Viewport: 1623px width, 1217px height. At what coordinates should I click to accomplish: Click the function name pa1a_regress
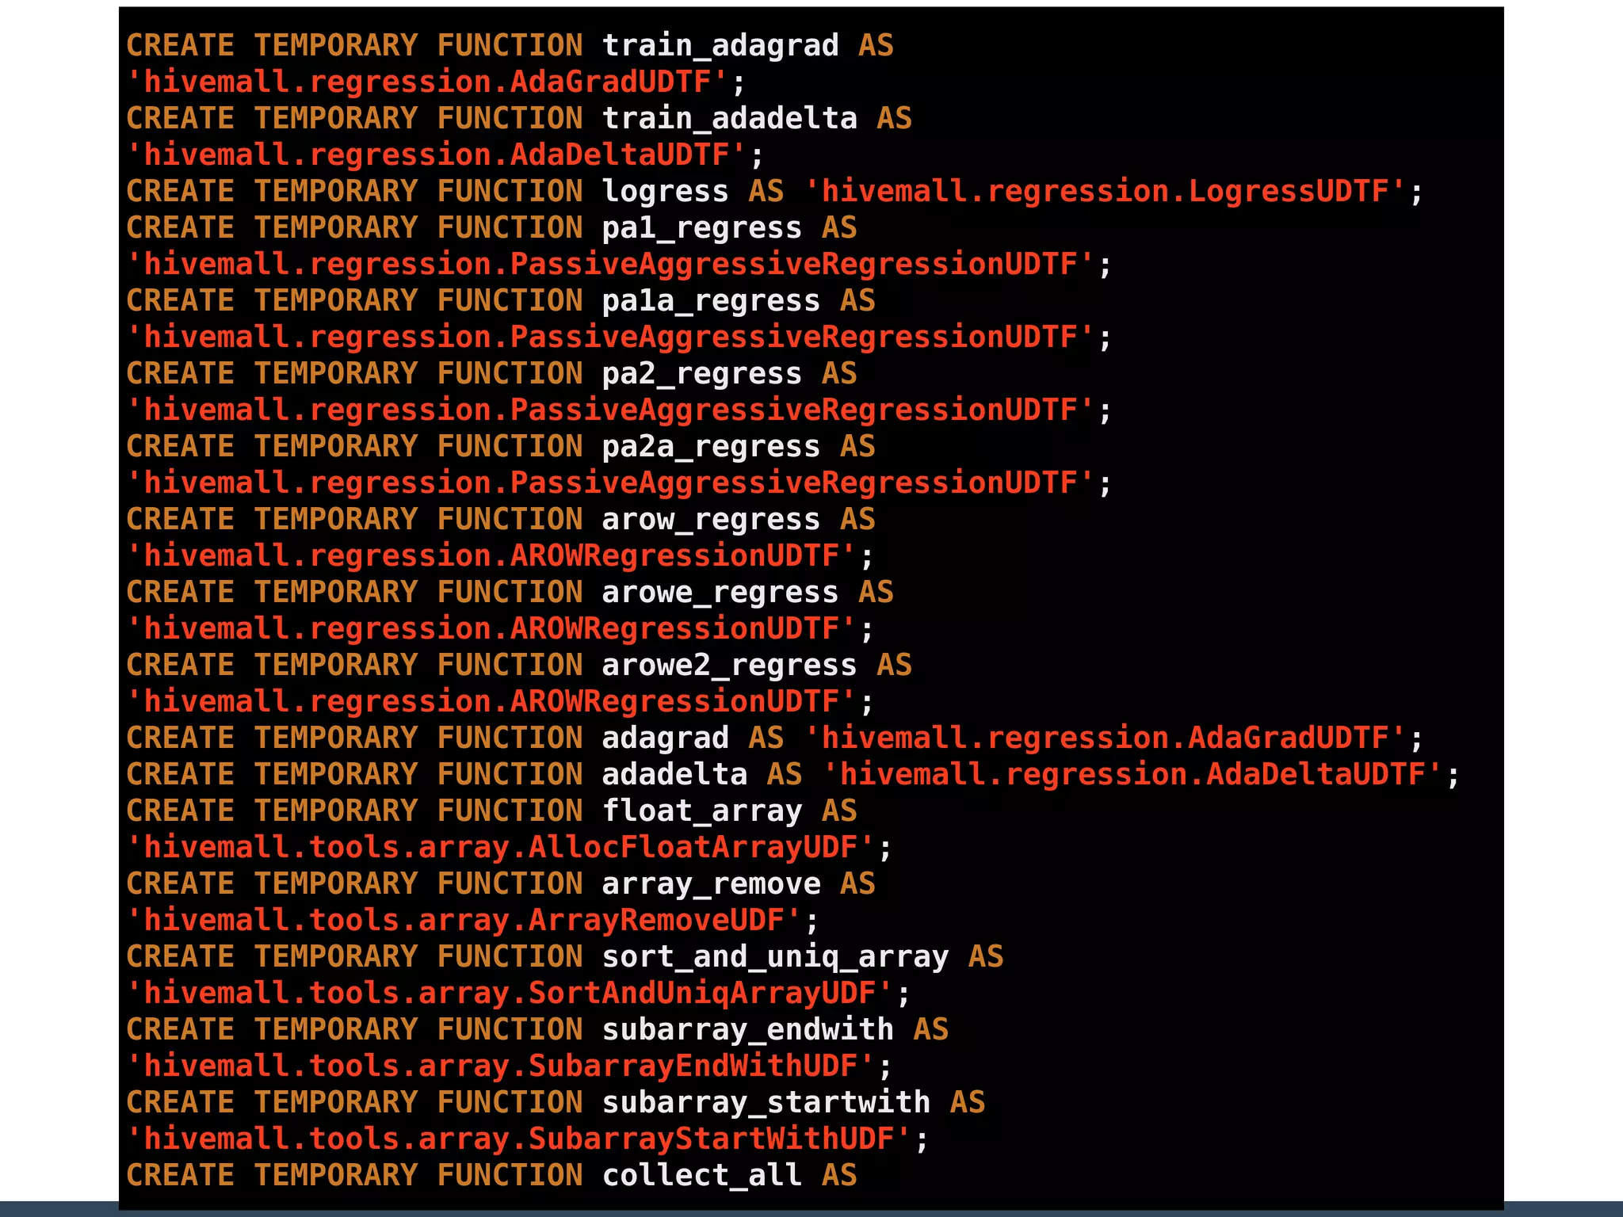pyautogui.click(x=712, y=301)
